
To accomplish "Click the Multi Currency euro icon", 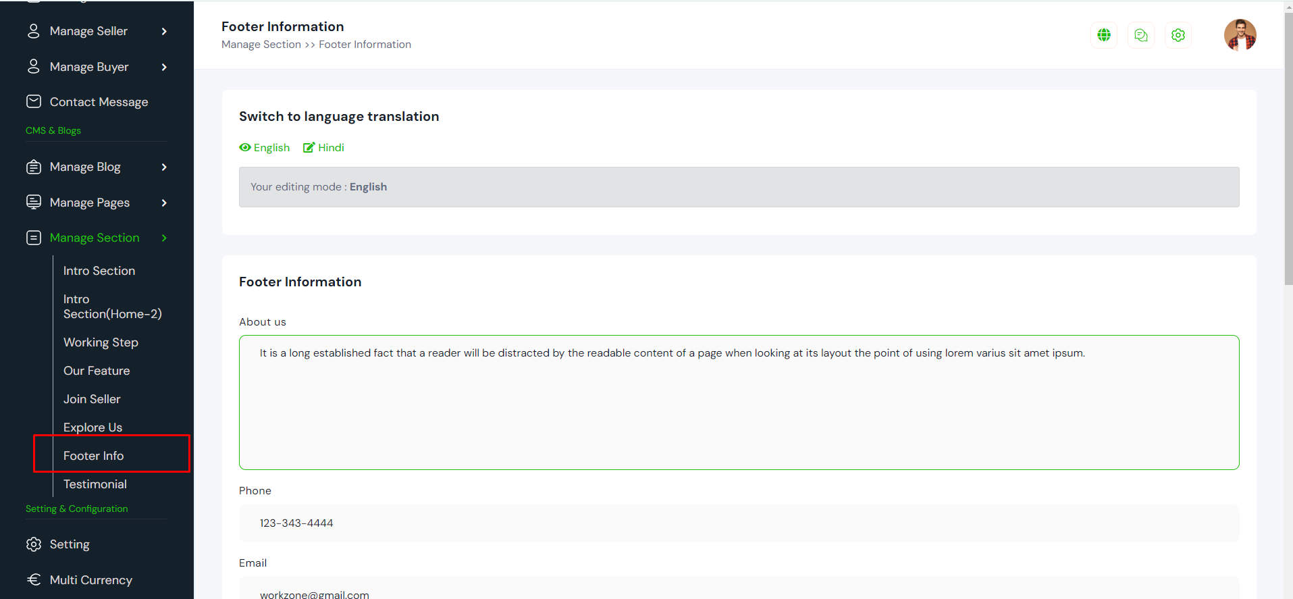I will click(34, 579).
